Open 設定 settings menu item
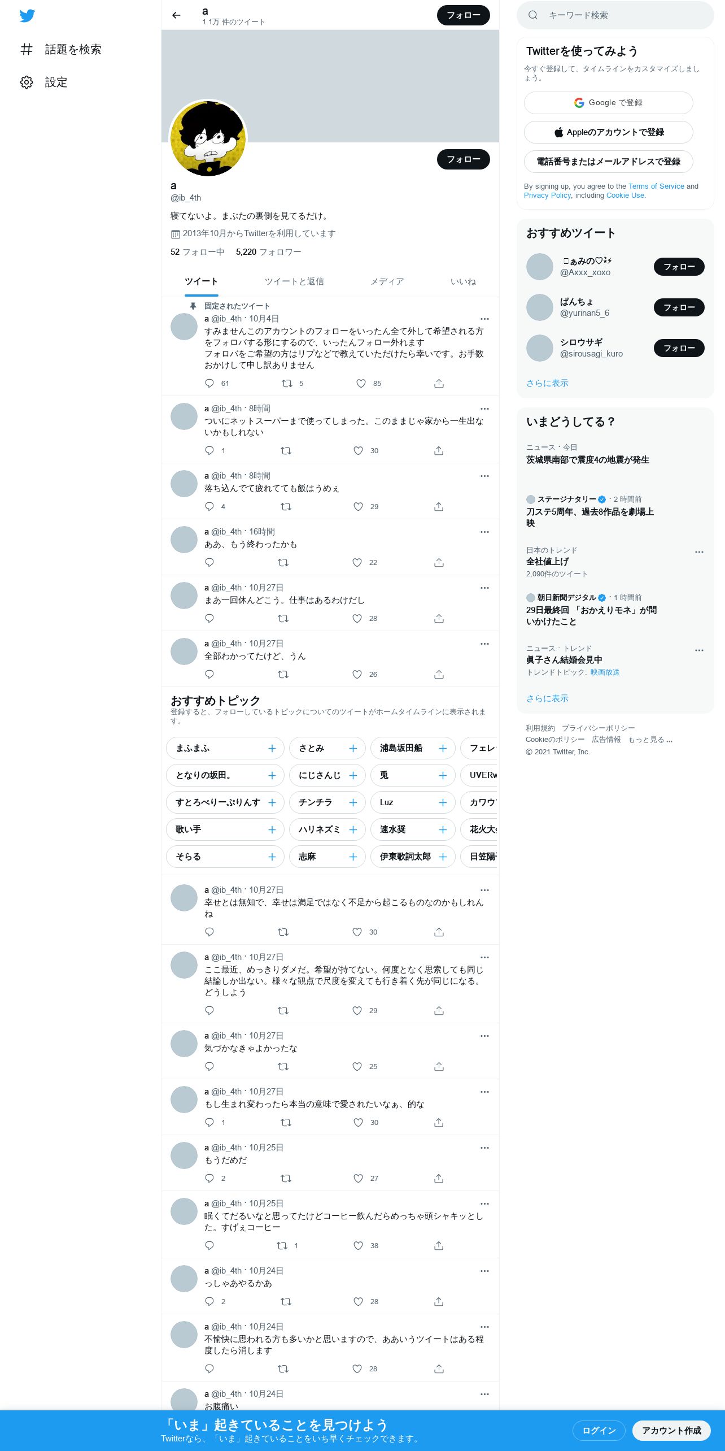725x1451 pixels. [44, 82]
